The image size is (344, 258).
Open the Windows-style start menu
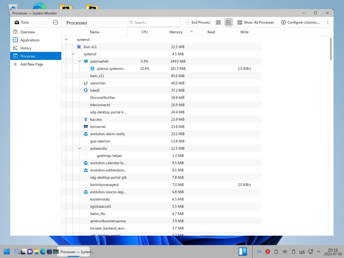tap(7, 252)
